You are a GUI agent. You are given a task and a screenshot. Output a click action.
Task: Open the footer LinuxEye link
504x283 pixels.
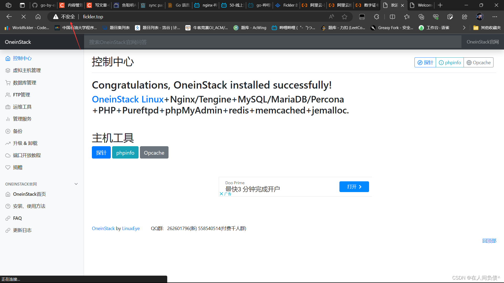coord(131,228)
